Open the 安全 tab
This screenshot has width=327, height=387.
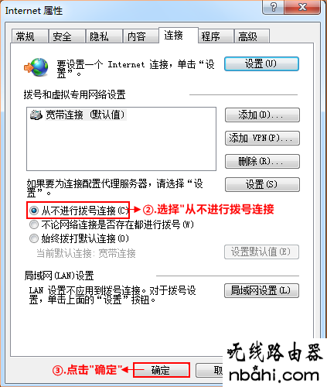tap(67, 36)
